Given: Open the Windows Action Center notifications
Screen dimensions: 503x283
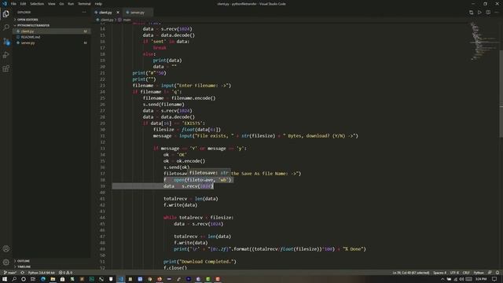Looking at the screenshot, I should (494, 279).
